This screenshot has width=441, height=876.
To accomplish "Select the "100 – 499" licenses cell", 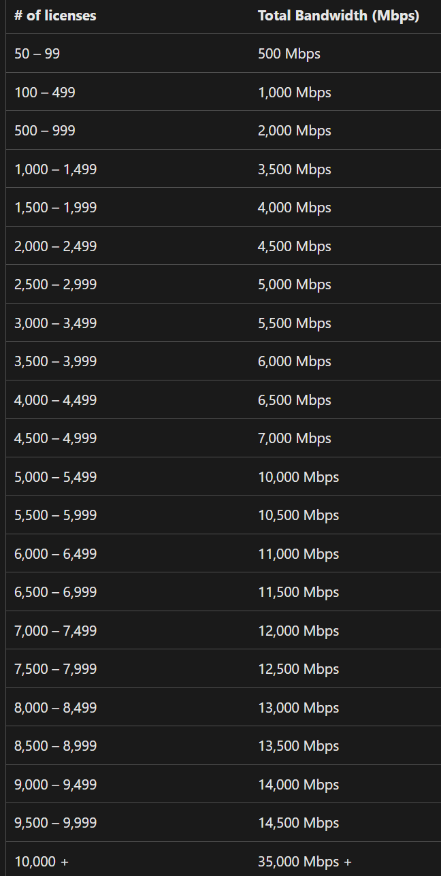I will (45, 93).
